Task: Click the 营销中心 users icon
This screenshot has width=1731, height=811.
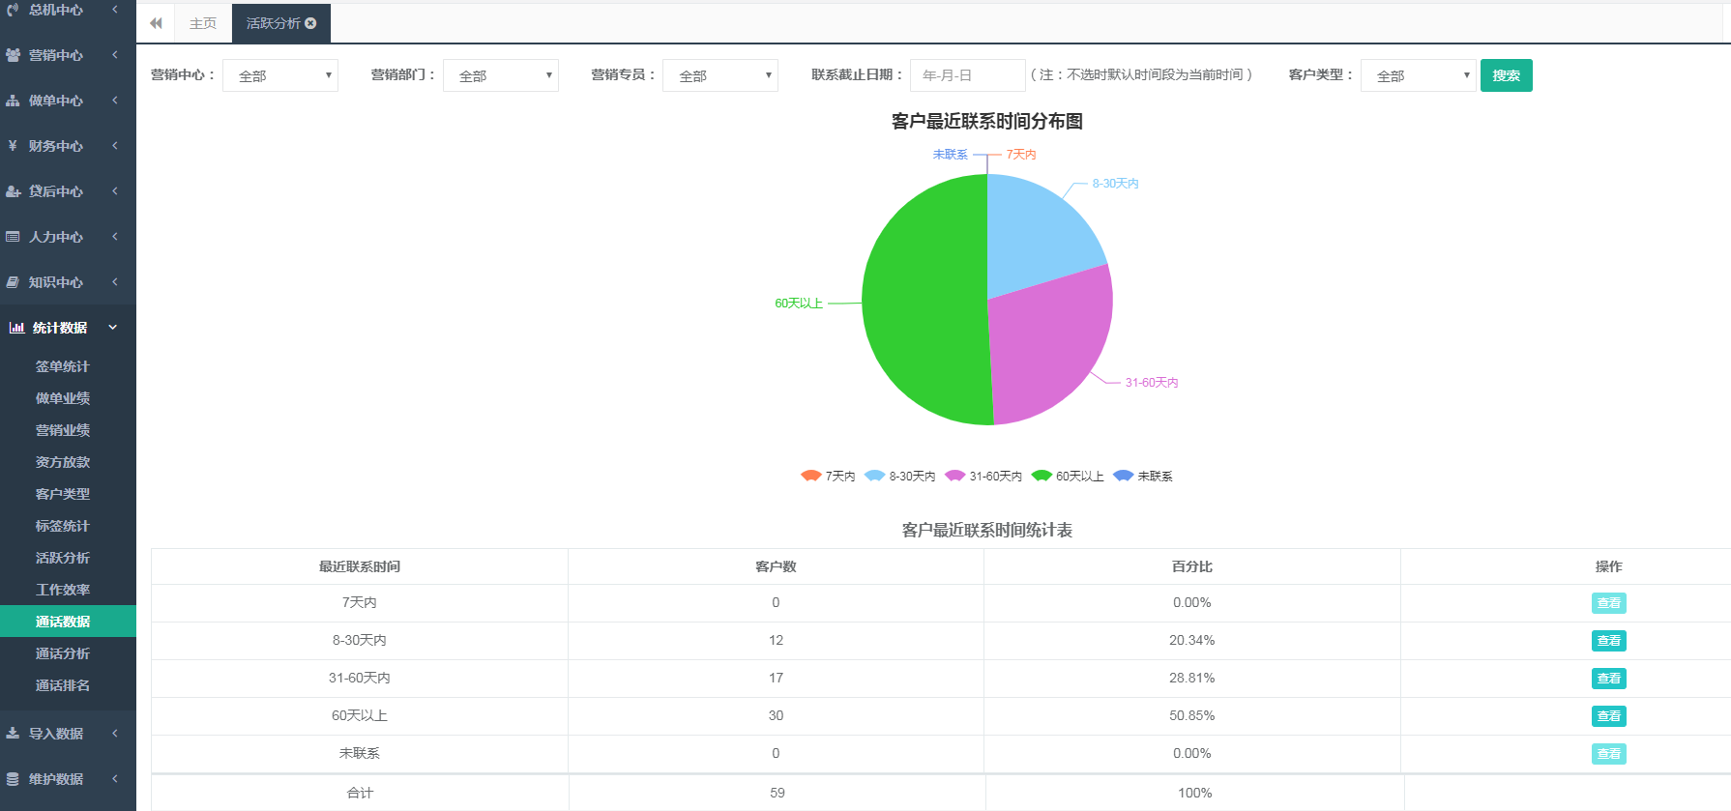Action: (13, 55)
